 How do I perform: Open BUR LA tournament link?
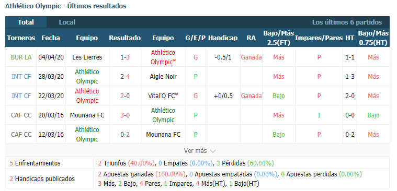pos(21,57)
